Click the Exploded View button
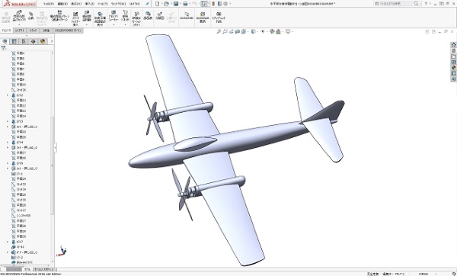The width and height of the screenshot is (457, 276). click(160, 16)
